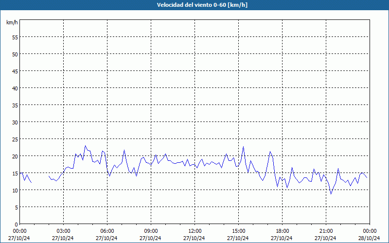Select the 40 y-axis tick label
389x243 pixels.
[x=15, y=88]
